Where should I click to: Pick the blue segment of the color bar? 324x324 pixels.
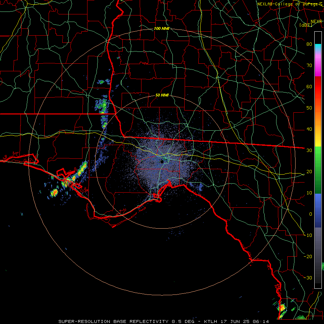click(318, 210)
